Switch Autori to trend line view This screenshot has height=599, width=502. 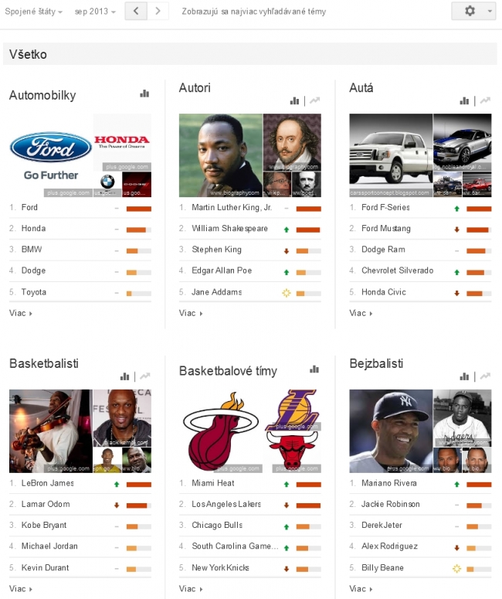click(314, 100)
